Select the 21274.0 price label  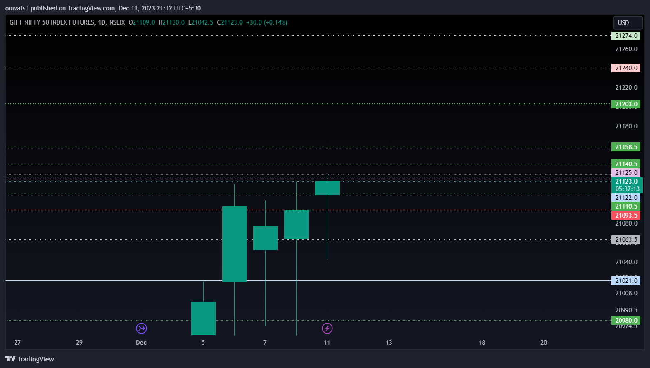pos(626,36)
